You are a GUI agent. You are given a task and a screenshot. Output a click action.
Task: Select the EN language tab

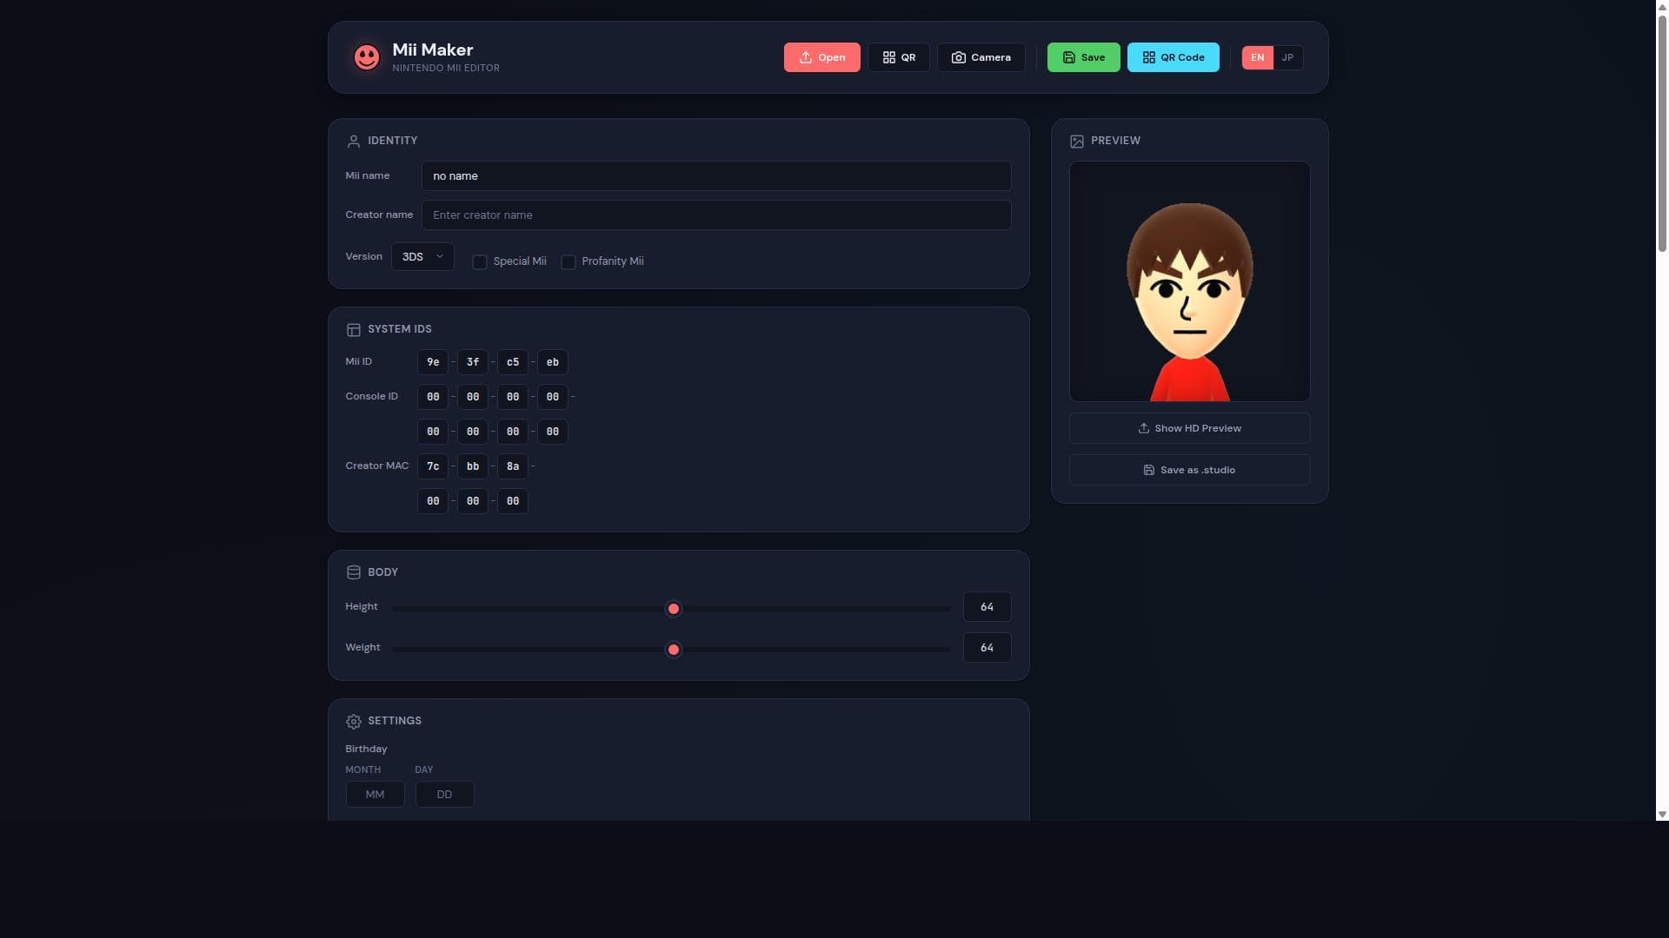1257,57
